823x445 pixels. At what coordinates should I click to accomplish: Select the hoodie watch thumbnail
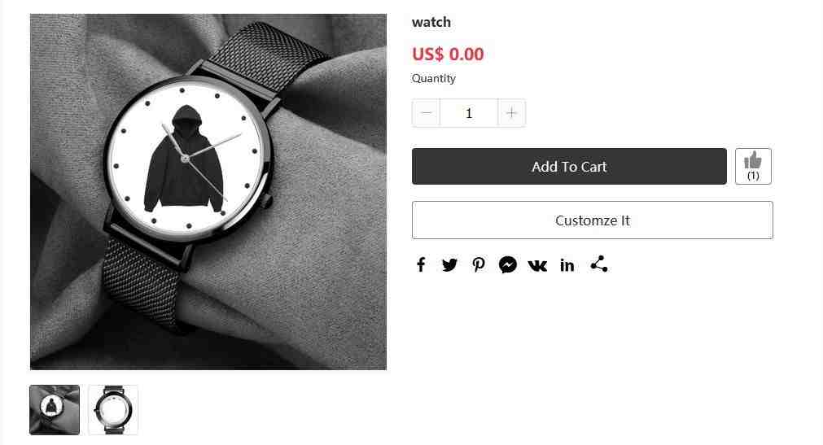click(55, 410)
